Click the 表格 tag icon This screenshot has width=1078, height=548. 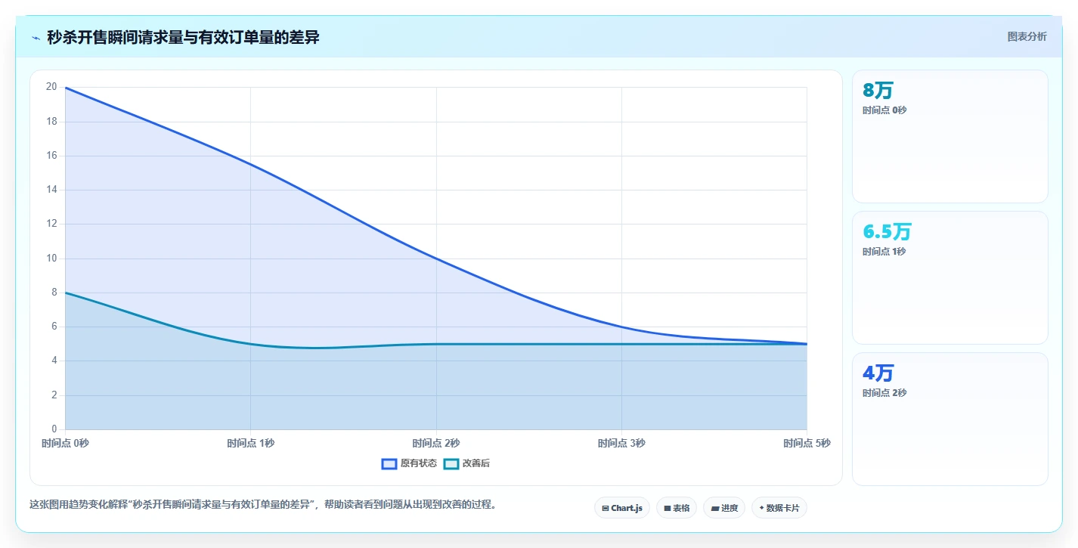pyautogui.click(x=668, y=508)
